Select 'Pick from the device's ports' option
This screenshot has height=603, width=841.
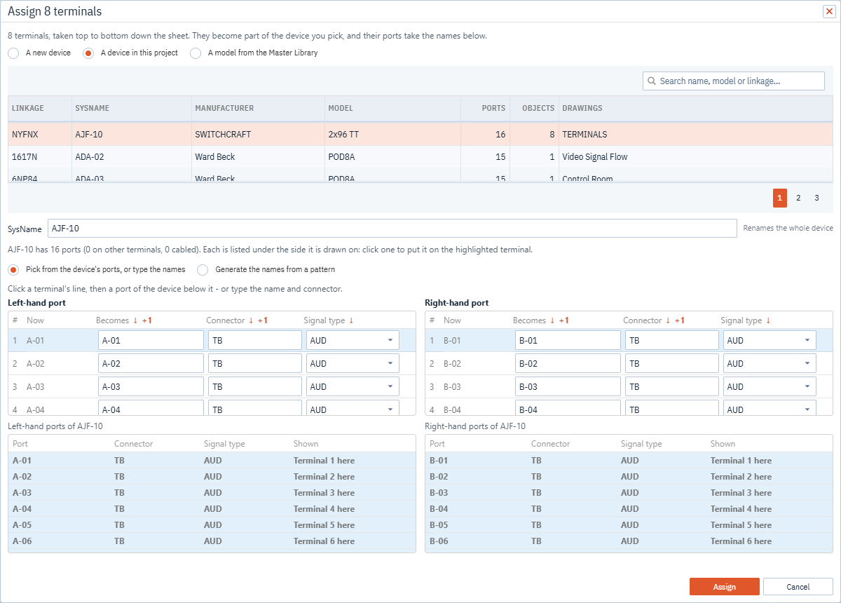pos(13,269)
